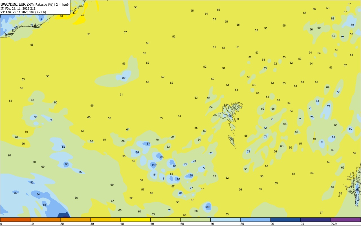
Task: Click the legend scale label 40
Action: 122,224
